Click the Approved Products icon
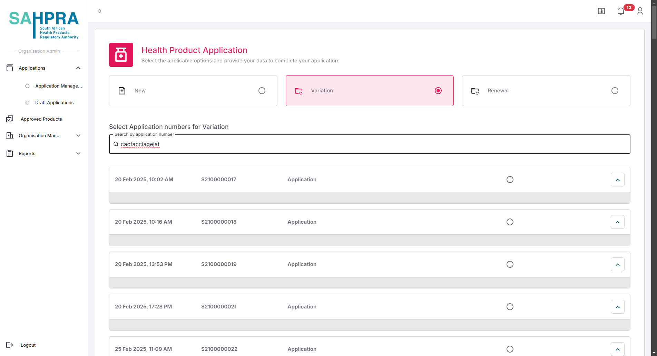The width and height of the screenshot is (657, 356). [x=10, y=119]
